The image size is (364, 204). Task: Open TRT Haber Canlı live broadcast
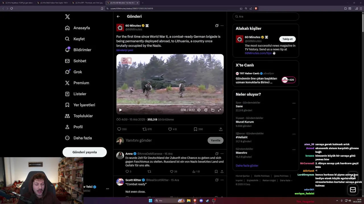[x=266, y=78]
